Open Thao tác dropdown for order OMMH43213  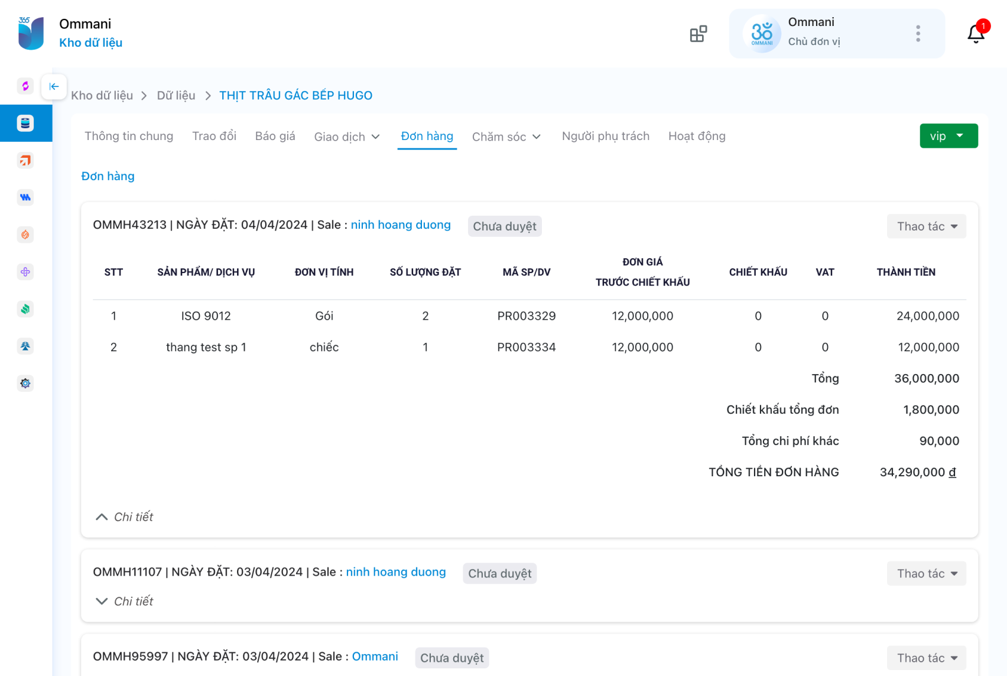coord(926,226)
